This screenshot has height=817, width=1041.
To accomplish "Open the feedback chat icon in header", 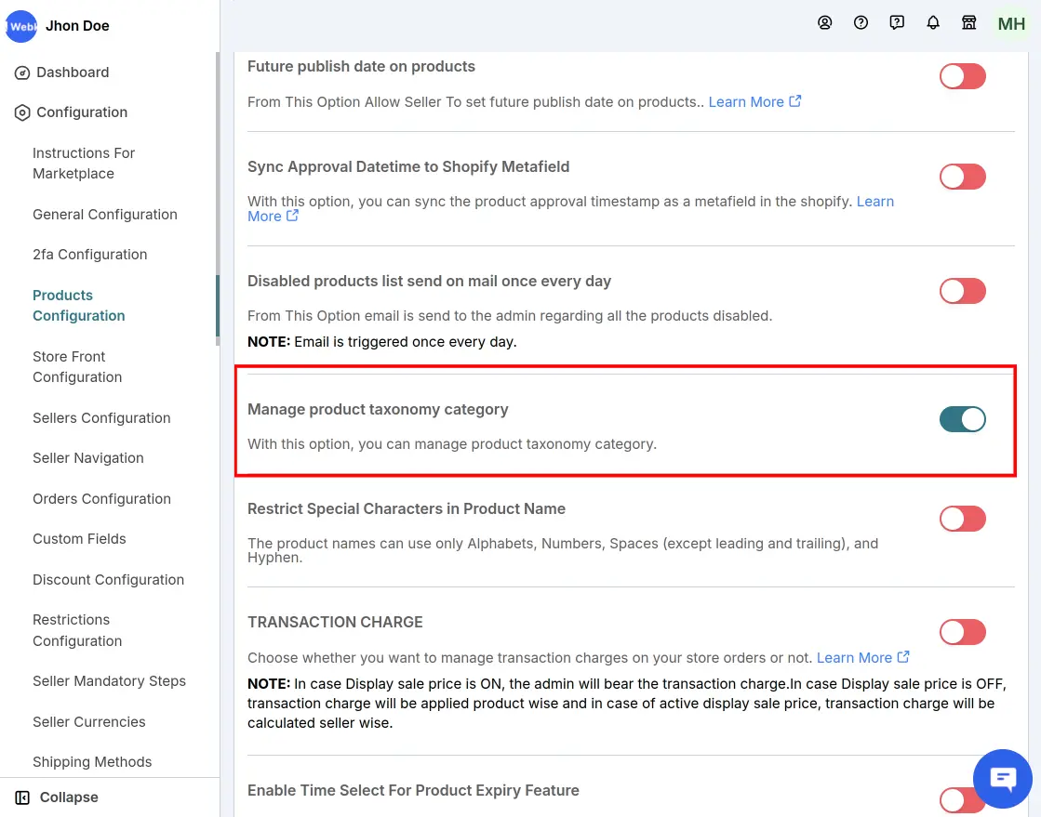I will coord(896,22).
